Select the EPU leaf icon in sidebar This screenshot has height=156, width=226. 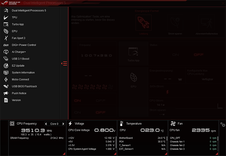pos(6,31)
